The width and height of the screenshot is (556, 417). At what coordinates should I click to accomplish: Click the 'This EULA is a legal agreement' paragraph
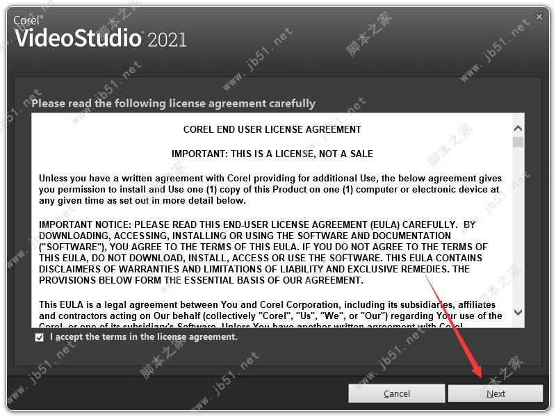(x=270, y=313)
